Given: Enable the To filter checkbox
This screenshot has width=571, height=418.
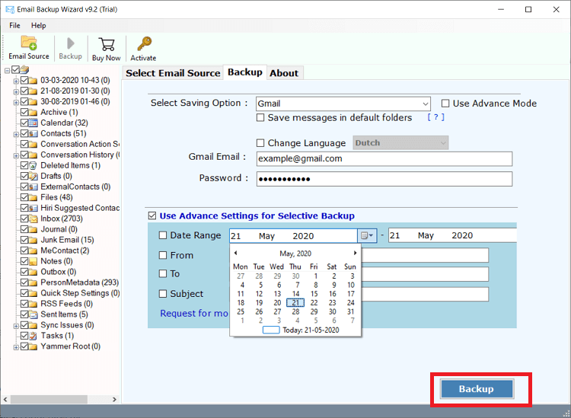Looking at the screenshot, I should point(163,273).
